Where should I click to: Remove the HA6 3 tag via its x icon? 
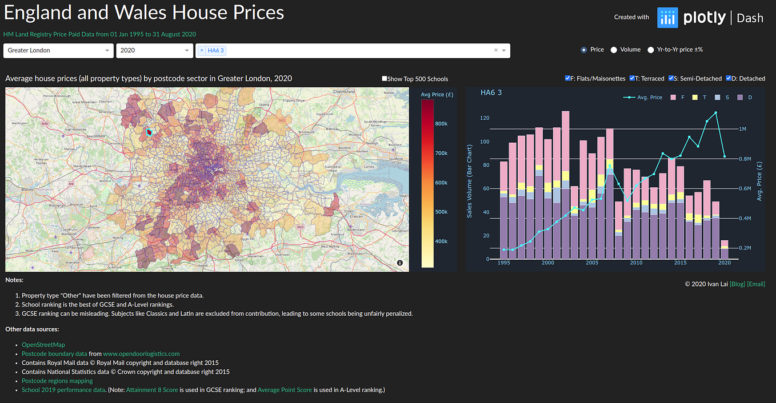click(x=202, y=50)
